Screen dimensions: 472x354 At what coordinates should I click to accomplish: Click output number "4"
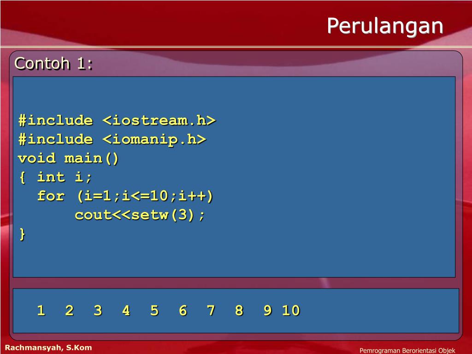coord(126,310)
